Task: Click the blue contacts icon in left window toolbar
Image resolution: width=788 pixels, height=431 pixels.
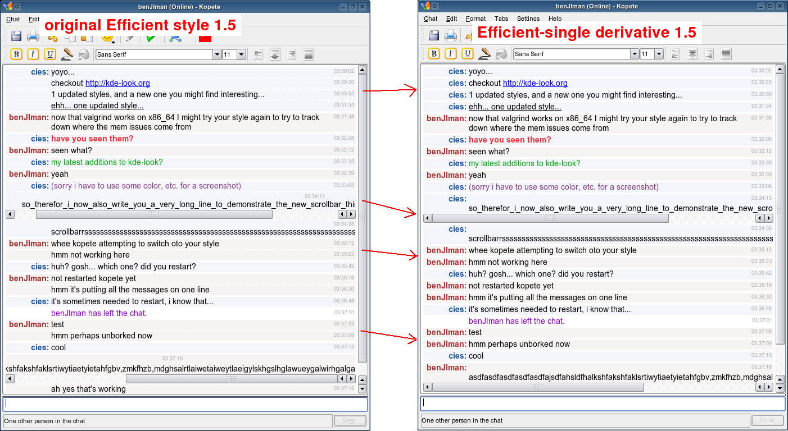Action: (175, 38)
